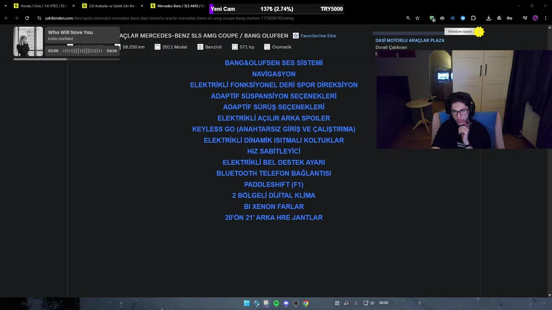Open the zoom magnifier icon in address bar

(408, 18)
